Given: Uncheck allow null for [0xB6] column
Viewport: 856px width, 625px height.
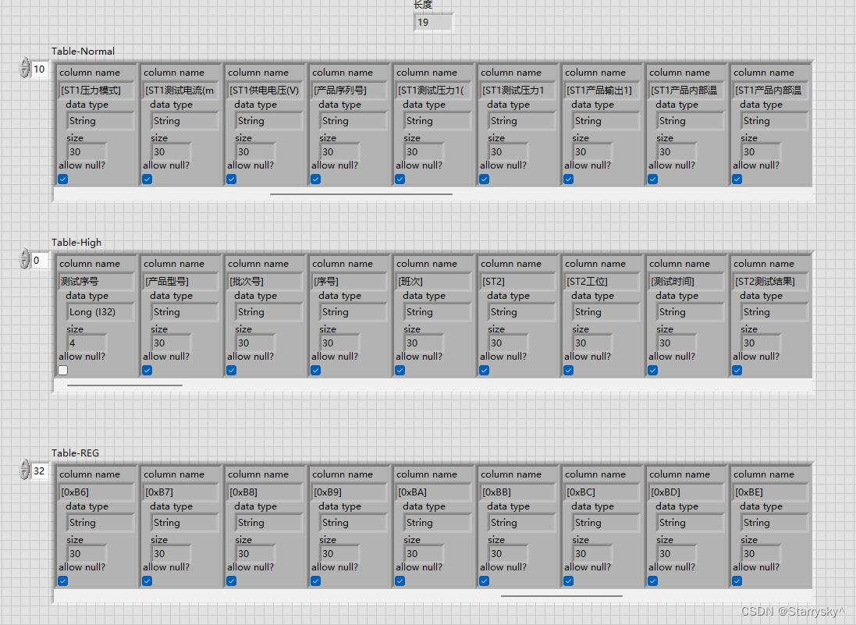Looking at the screenshot, I should pos(62,581).
